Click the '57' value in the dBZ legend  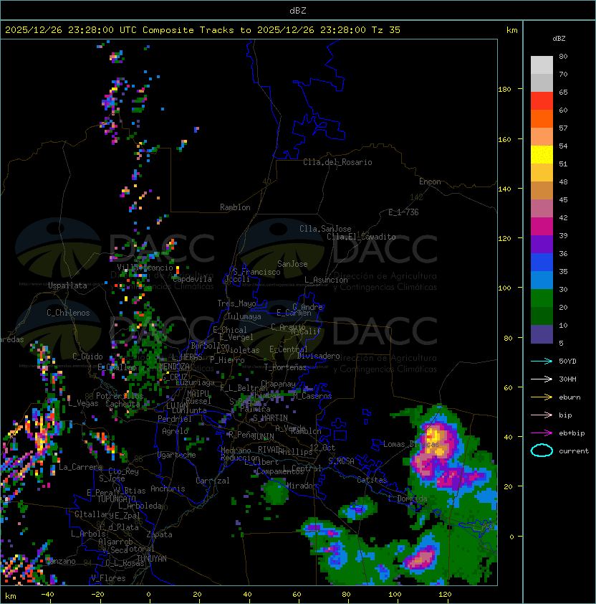tap(563, 128)
